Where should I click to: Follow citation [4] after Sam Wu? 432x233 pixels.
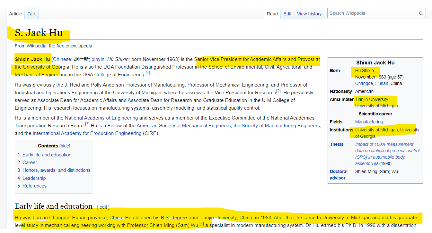[202, 224]
